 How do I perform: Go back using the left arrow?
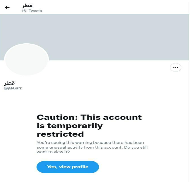(7, 8)
